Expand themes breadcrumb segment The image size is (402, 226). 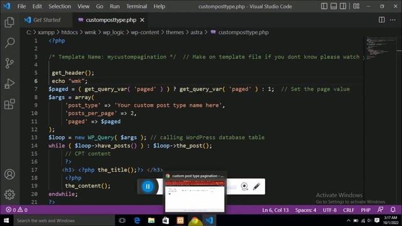click(175, 32)
